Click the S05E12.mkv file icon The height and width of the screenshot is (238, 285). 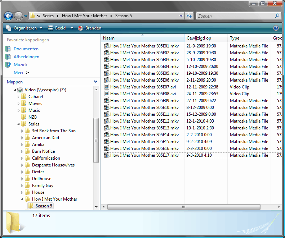click(x=107, y=121)
